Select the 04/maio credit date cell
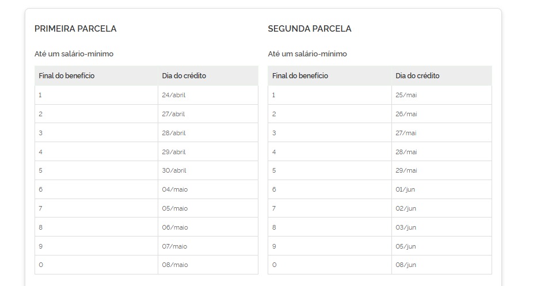Screen dimensions: 533x286 tap(175, 189)
